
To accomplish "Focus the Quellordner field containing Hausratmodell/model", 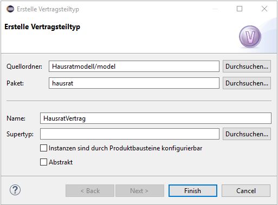I will [x=134, y=67].
